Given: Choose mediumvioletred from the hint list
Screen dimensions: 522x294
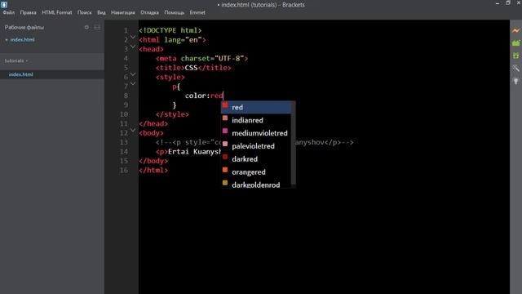Looking at the screenshot, I should pos(256,133).
